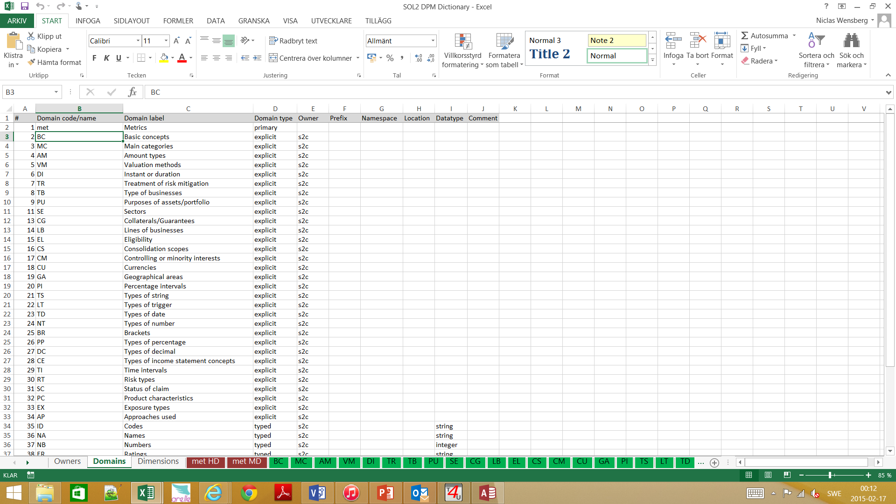
Task: Toggle underline U button
Action: (119, 58)
